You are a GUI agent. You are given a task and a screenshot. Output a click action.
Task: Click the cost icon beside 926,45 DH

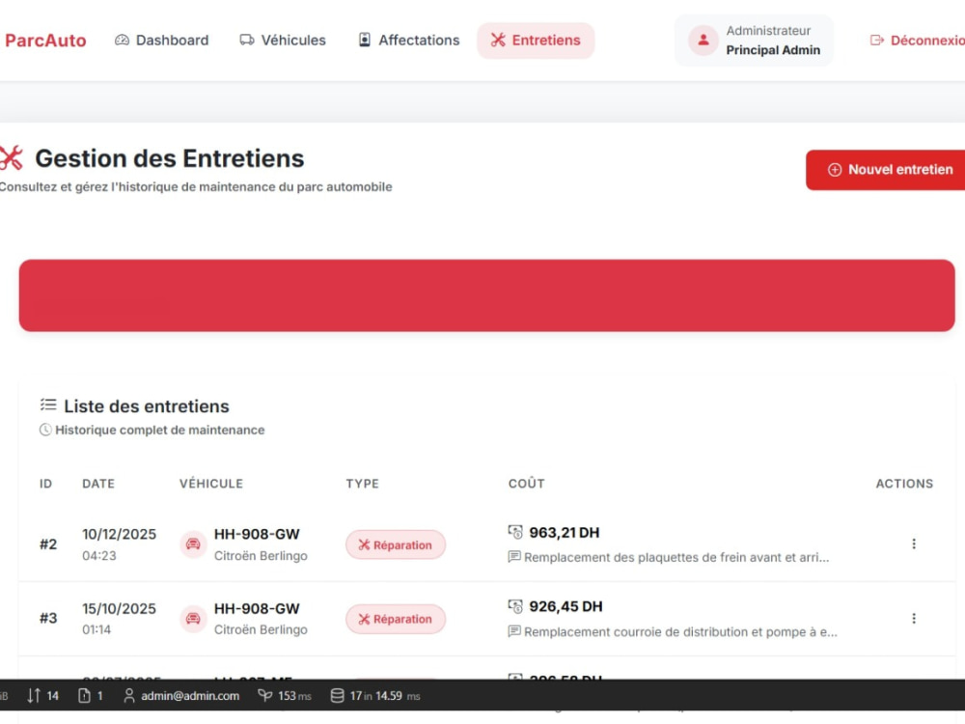[x=515, y=606]
